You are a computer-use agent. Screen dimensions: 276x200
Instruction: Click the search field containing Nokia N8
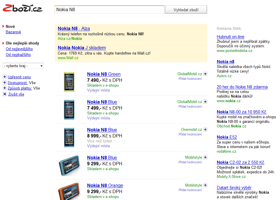110,9
